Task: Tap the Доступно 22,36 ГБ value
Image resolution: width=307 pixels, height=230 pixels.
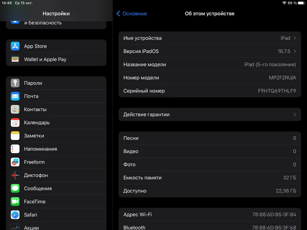Action: [x=286, y=191]
